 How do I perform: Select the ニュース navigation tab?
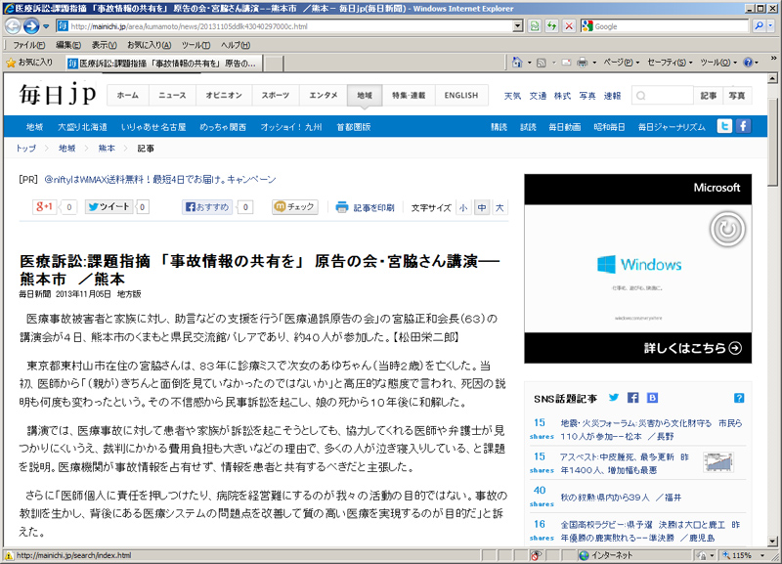tap(172, 95)
